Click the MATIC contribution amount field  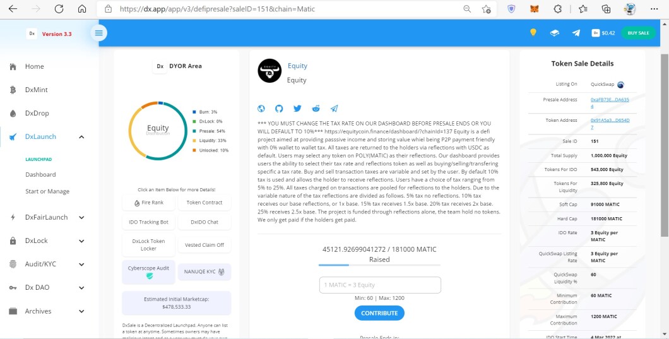click(379, 285)
